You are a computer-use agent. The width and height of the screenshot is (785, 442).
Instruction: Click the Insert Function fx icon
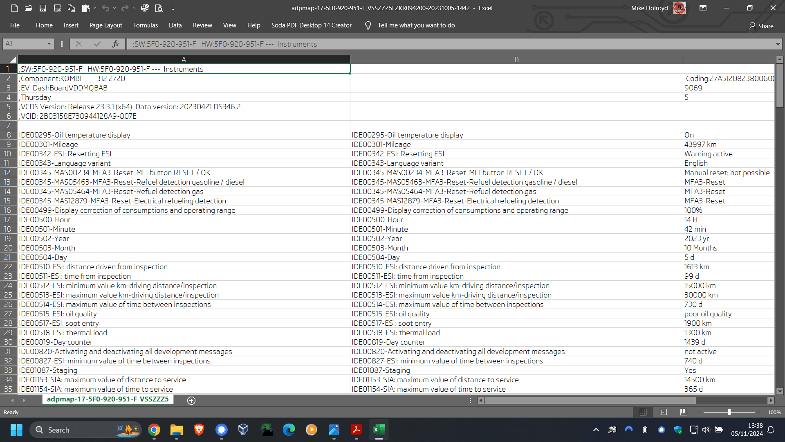click(x=115, y=44)
